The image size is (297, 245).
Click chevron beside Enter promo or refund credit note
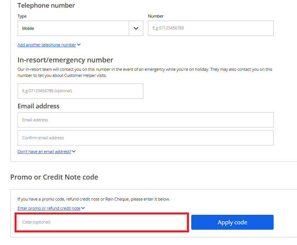pos(83,208)
